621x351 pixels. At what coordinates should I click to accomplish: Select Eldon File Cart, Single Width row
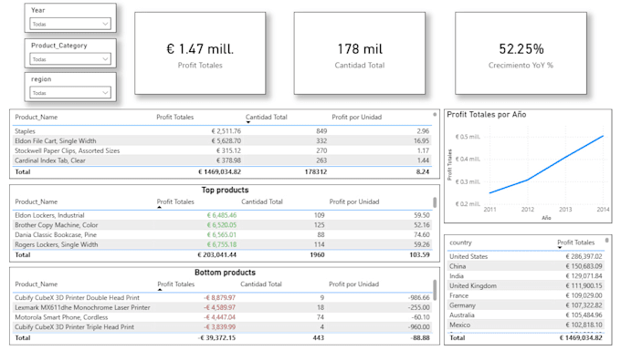click(222, 140)
